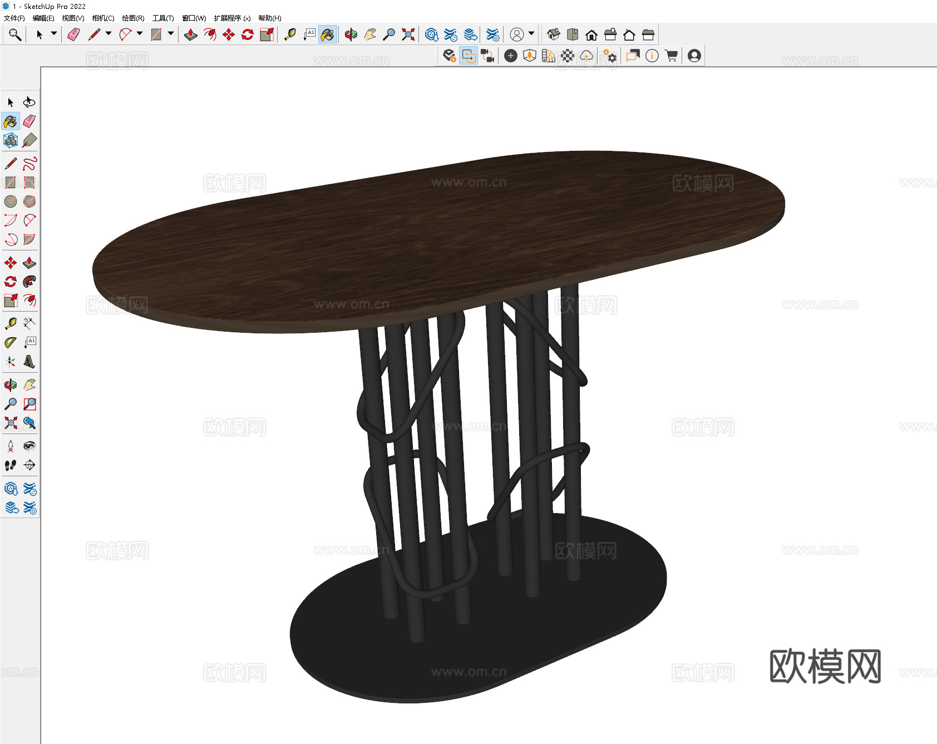Click the search magnifier in top toolbar
The image size is (937, 744).
pos(15,35)
